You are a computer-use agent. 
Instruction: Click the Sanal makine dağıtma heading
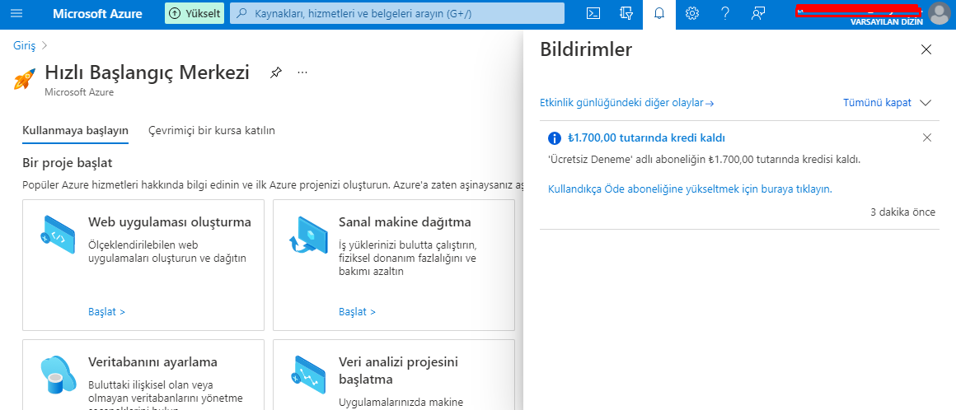(x=405, y=221)
